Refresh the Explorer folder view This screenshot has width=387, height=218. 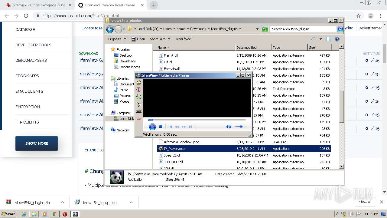point(265,29)
